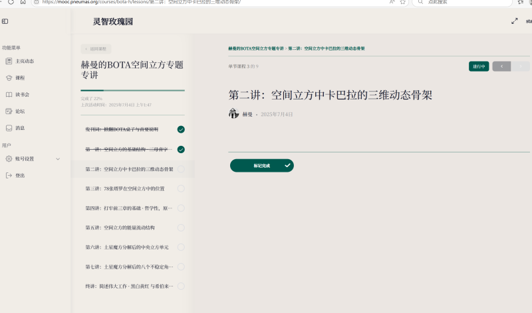Open the 课程 graduation-cap icon
The image size is (532, 313).
(x=9, y=78)
